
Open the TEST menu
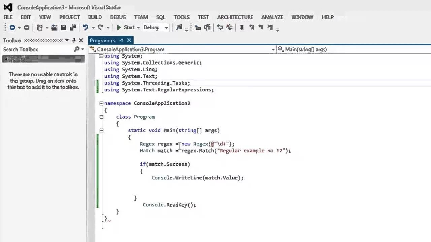point(203,17)
